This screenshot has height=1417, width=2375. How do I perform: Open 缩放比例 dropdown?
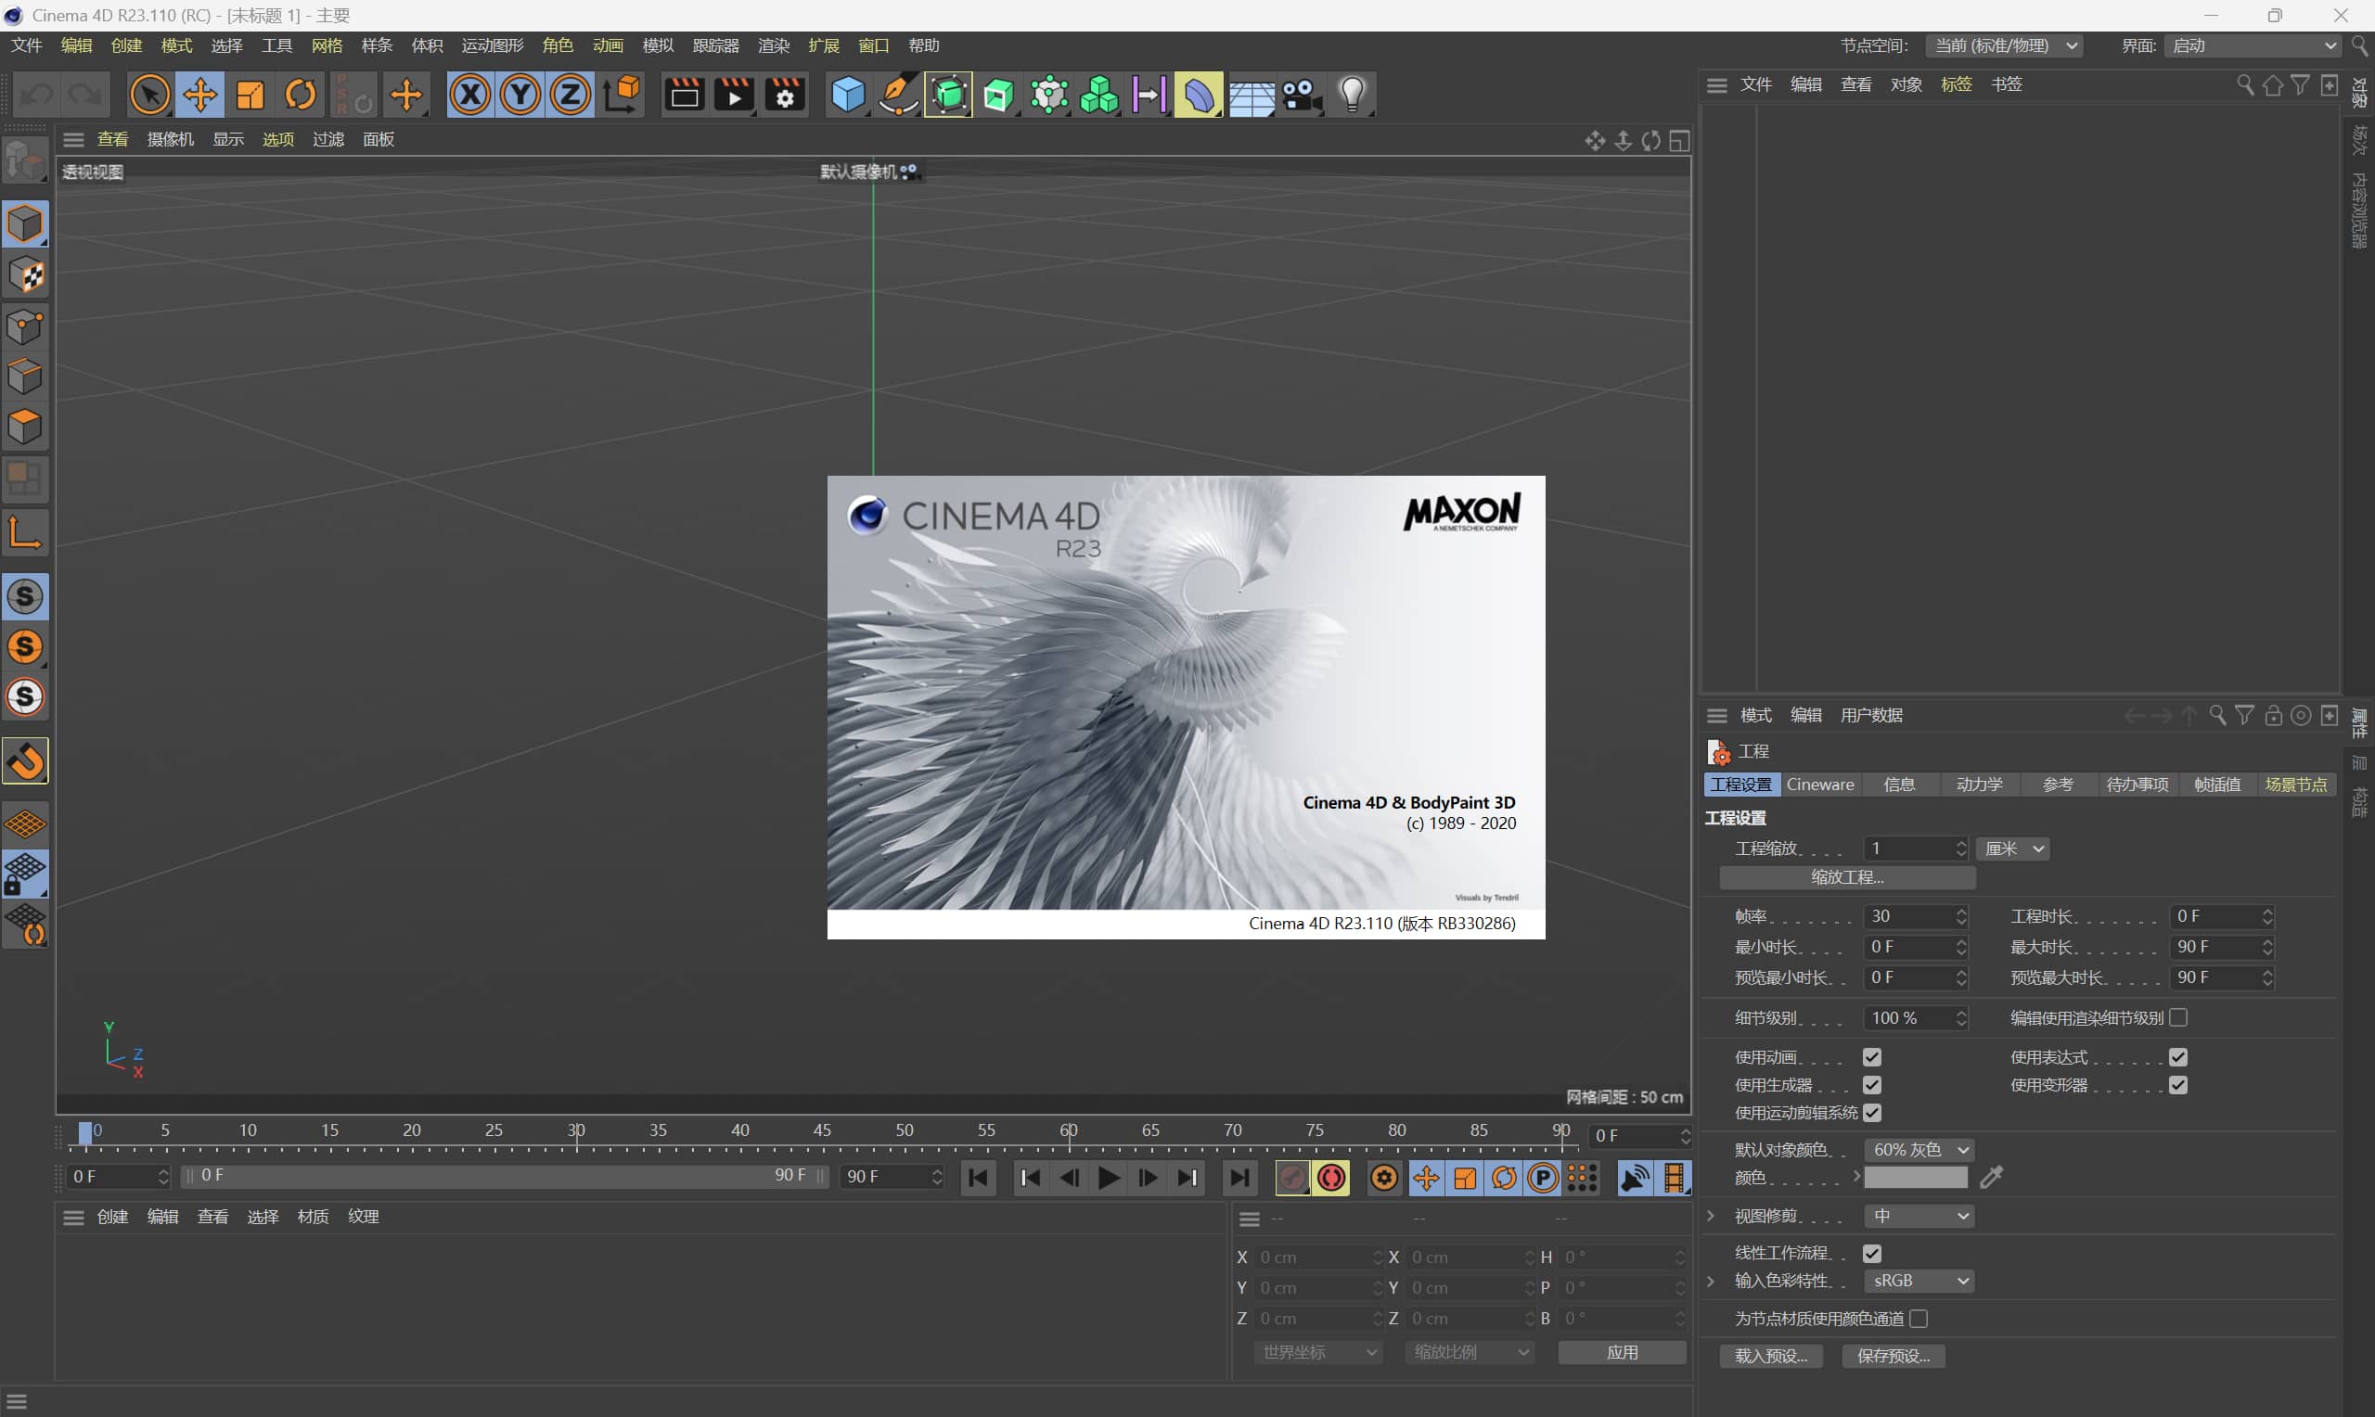(1470, 1352)
